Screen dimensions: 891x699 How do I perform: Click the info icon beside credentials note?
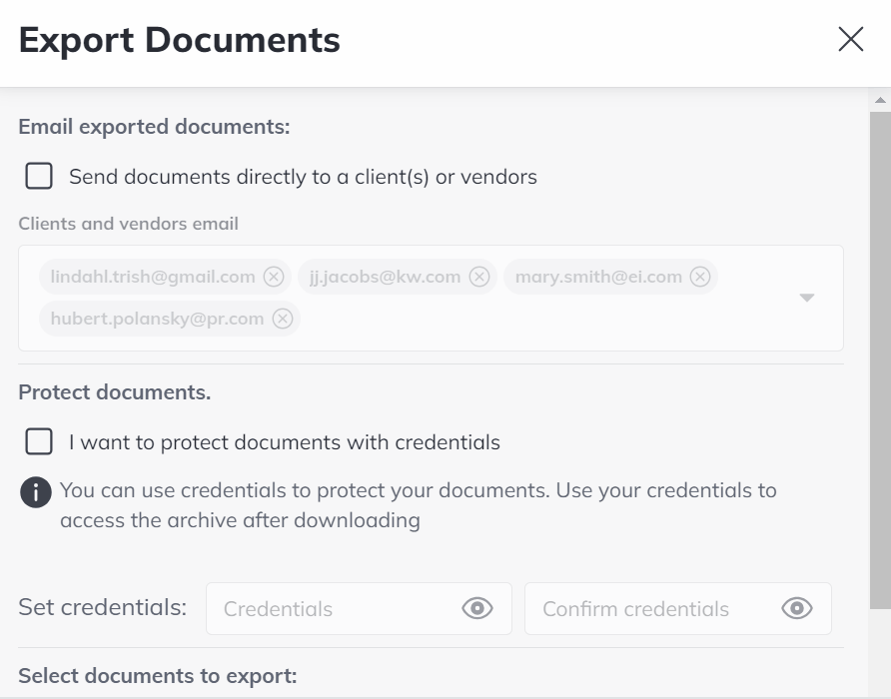[x=36, y=491]
